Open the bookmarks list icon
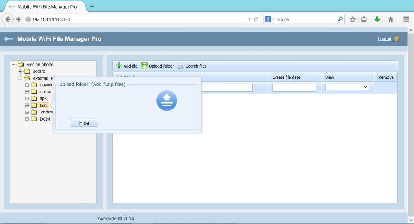Screen dimensions: 414x224 pyautogui.click(x=364, y=19)
